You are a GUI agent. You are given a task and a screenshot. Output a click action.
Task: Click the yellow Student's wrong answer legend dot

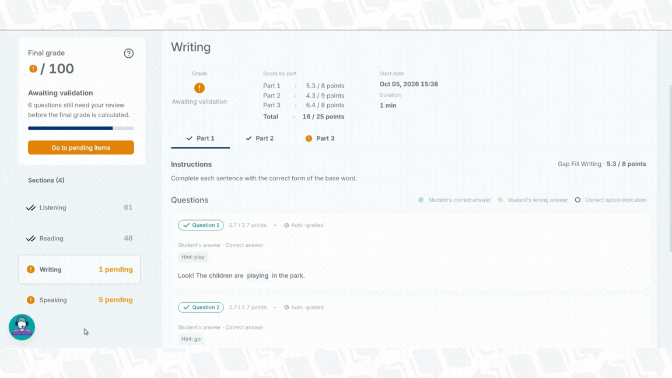coord(500,200)
